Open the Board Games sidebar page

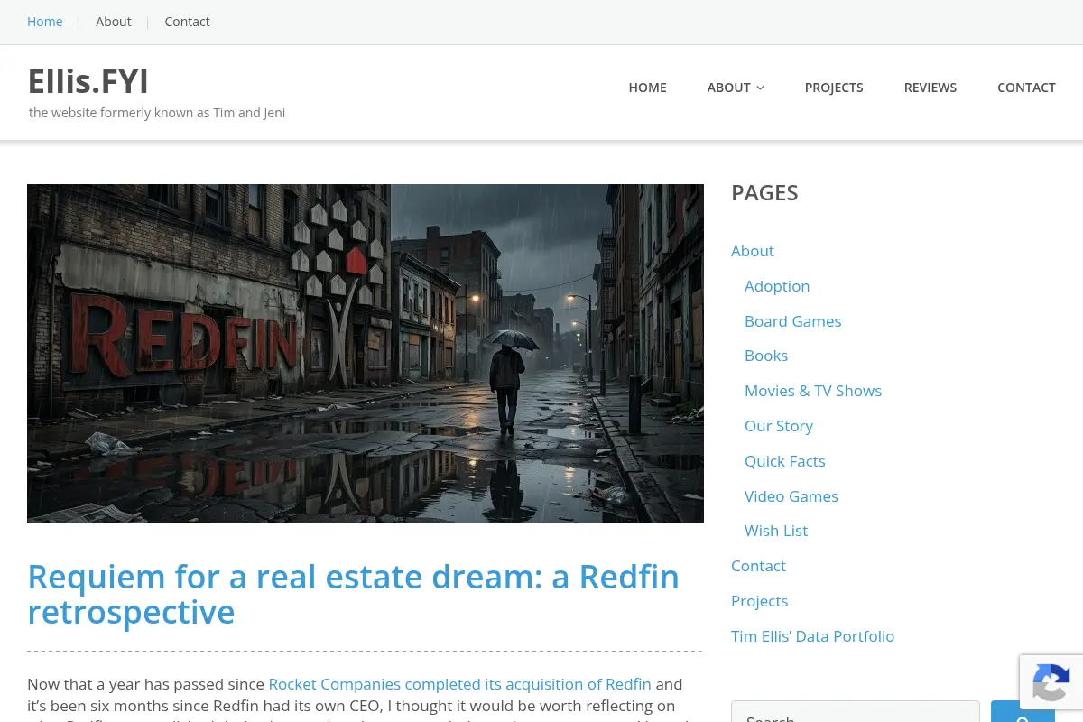pos(792,321)
